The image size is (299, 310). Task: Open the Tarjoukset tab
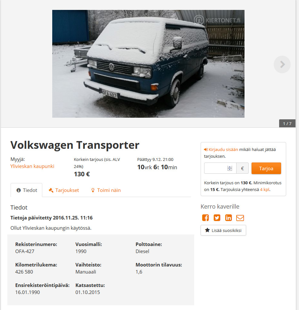click(x=64, y=190)
